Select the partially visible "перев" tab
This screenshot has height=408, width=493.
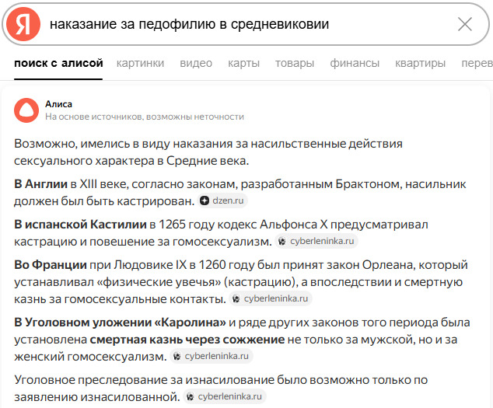[476, 63]
